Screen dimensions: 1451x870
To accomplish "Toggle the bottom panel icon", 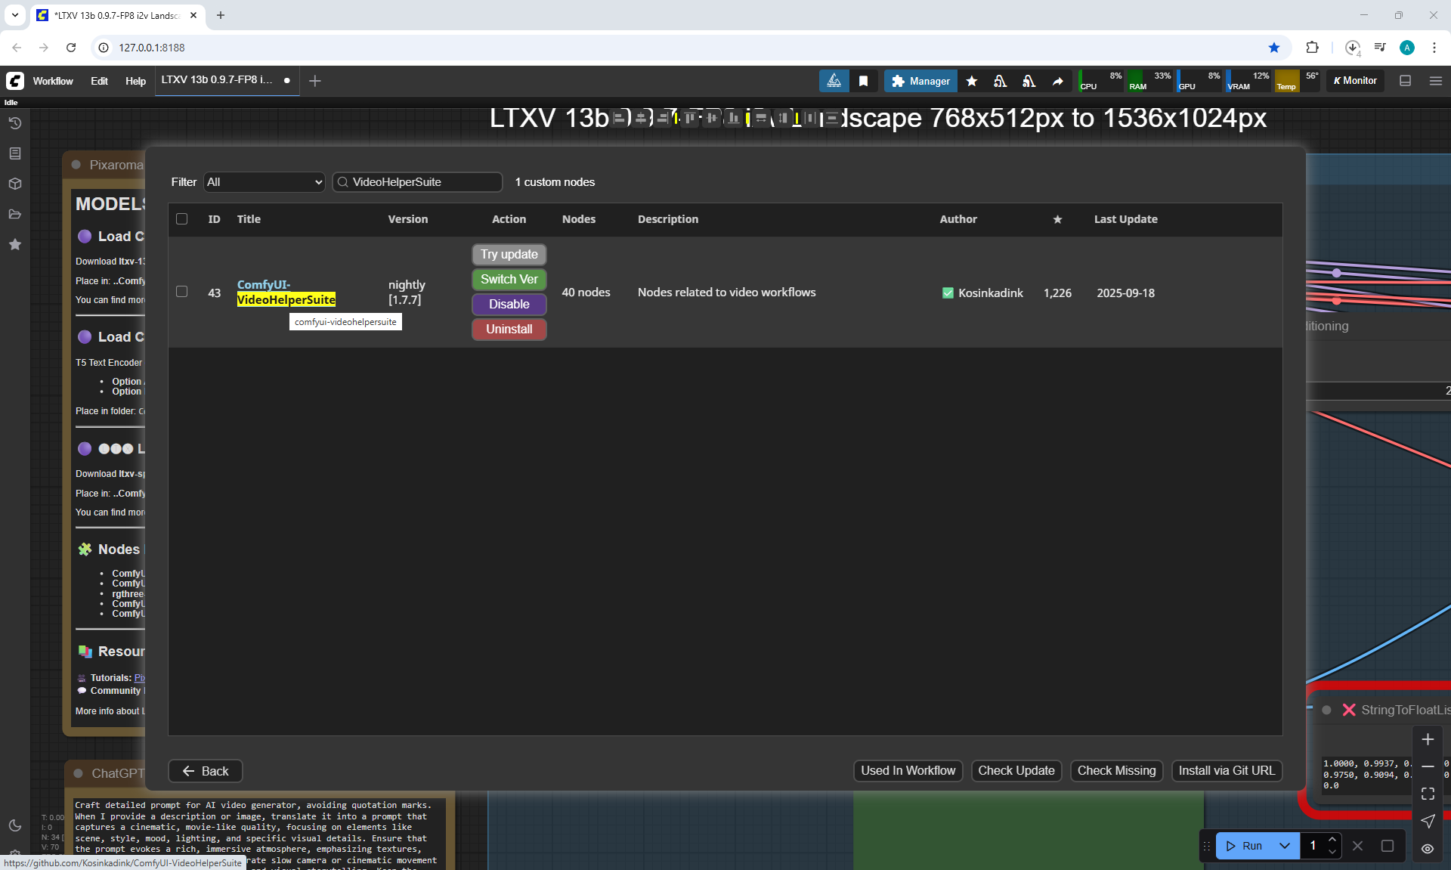I will (1405, 81).
